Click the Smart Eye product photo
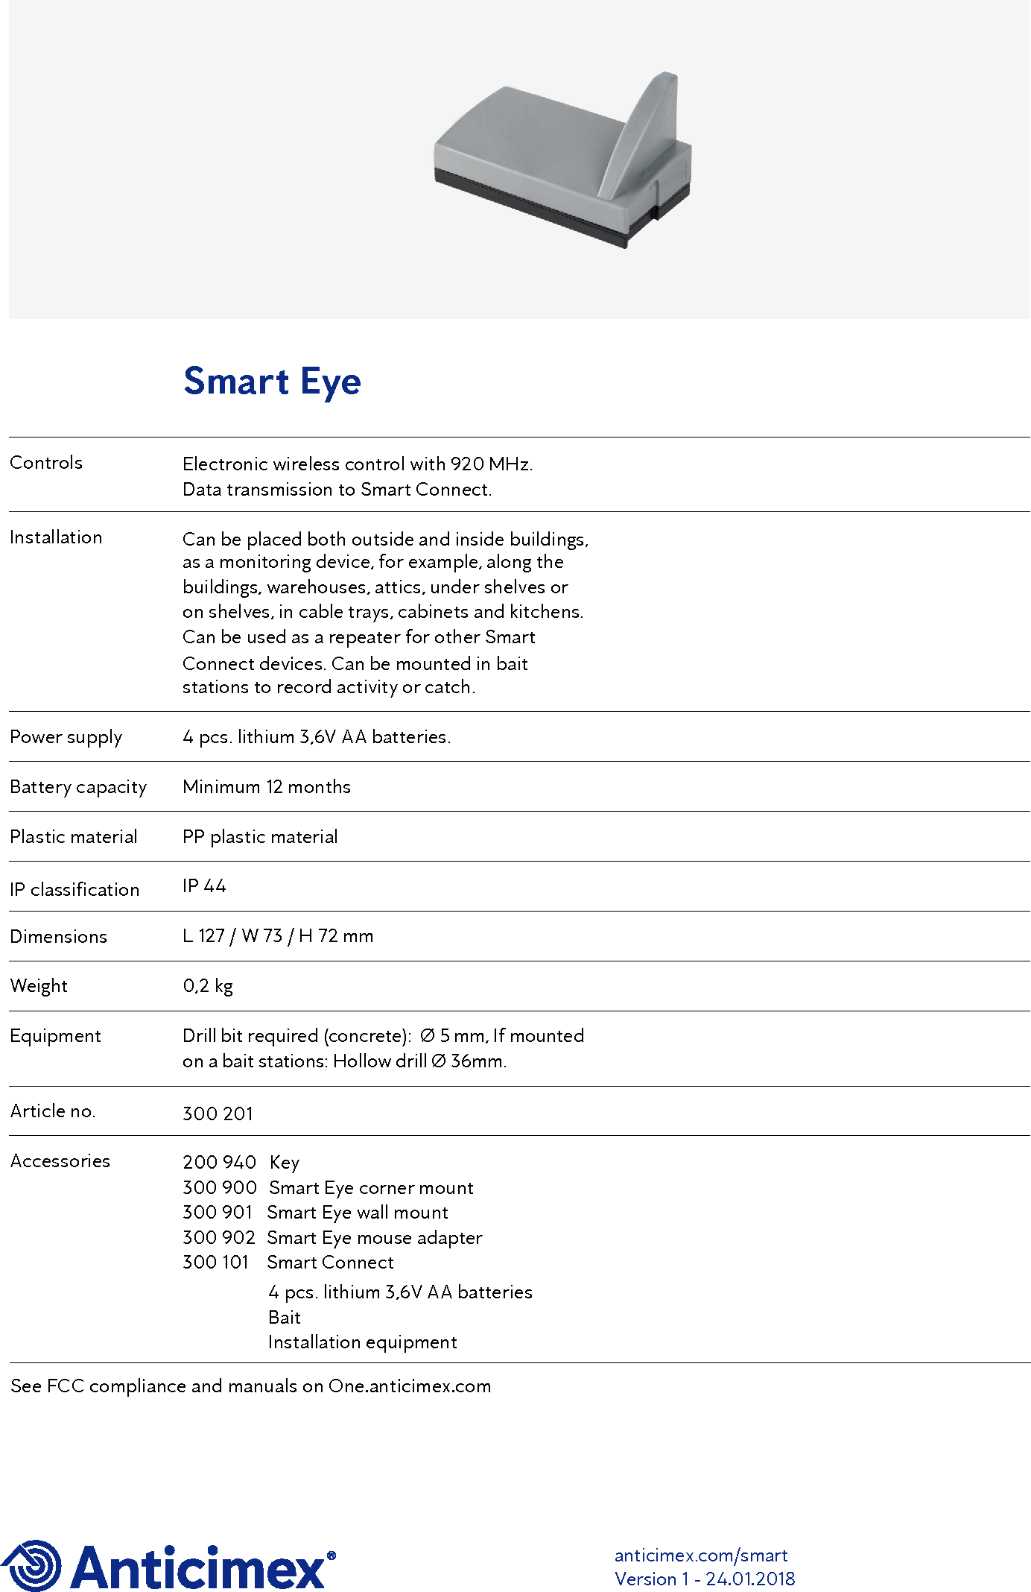This screenshot has width=1031, height=1592. 563,160
